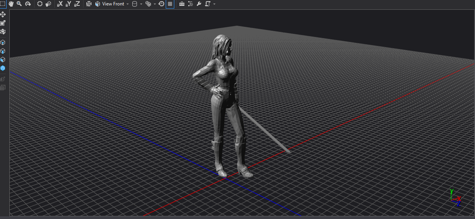Click the sword held by character

click(265, 130)
